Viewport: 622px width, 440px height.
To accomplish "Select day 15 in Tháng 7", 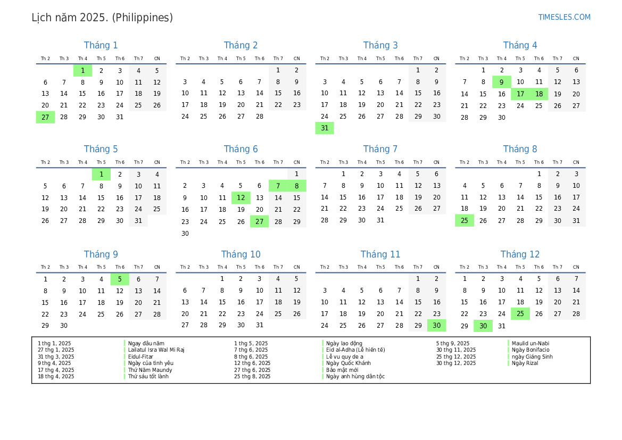I will tap(343, 197).
